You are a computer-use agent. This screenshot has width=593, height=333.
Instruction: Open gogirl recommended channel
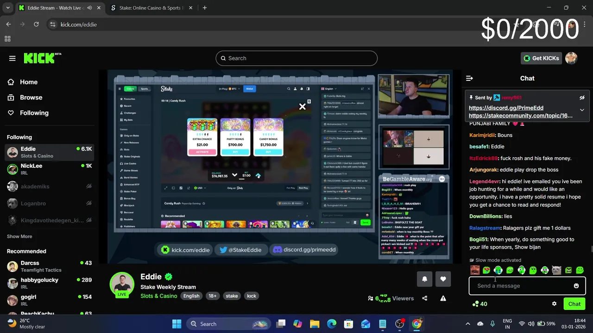pyautogui.click(x=49, y=300)
